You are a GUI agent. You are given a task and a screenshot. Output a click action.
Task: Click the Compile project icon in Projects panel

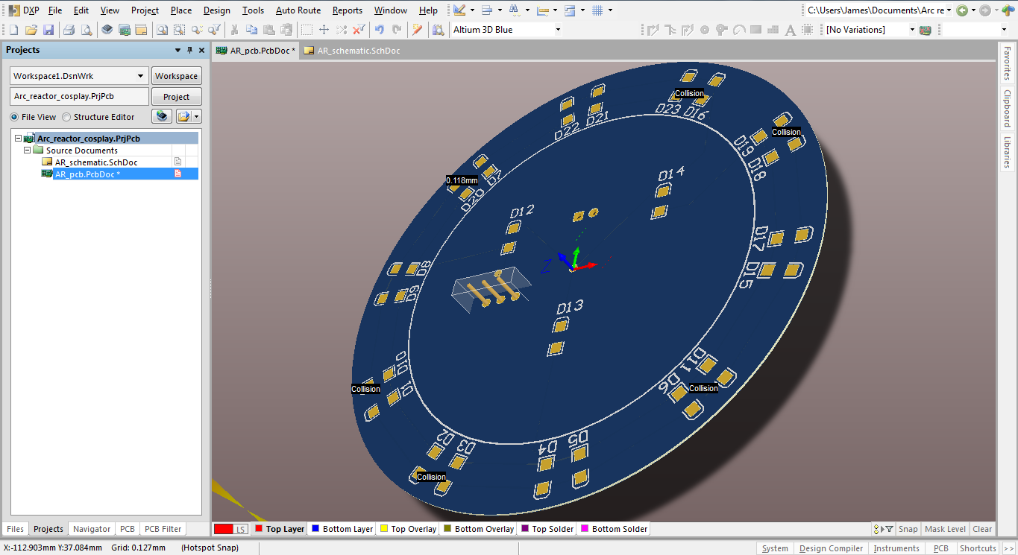tap(162, 116)
